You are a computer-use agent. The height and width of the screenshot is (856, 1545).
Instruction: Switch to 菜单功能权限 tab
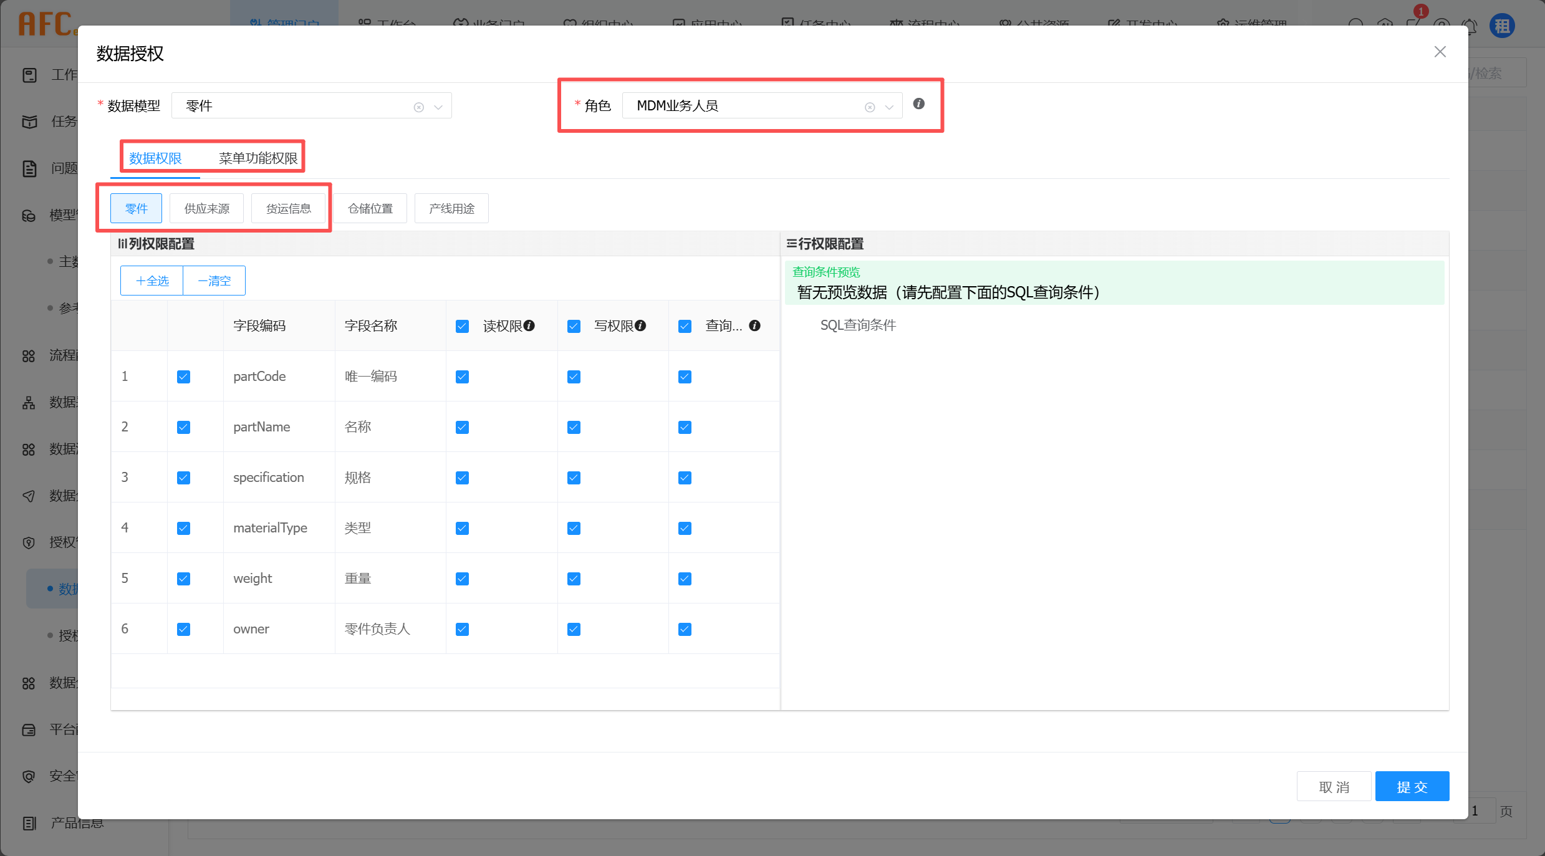(258, 158)
